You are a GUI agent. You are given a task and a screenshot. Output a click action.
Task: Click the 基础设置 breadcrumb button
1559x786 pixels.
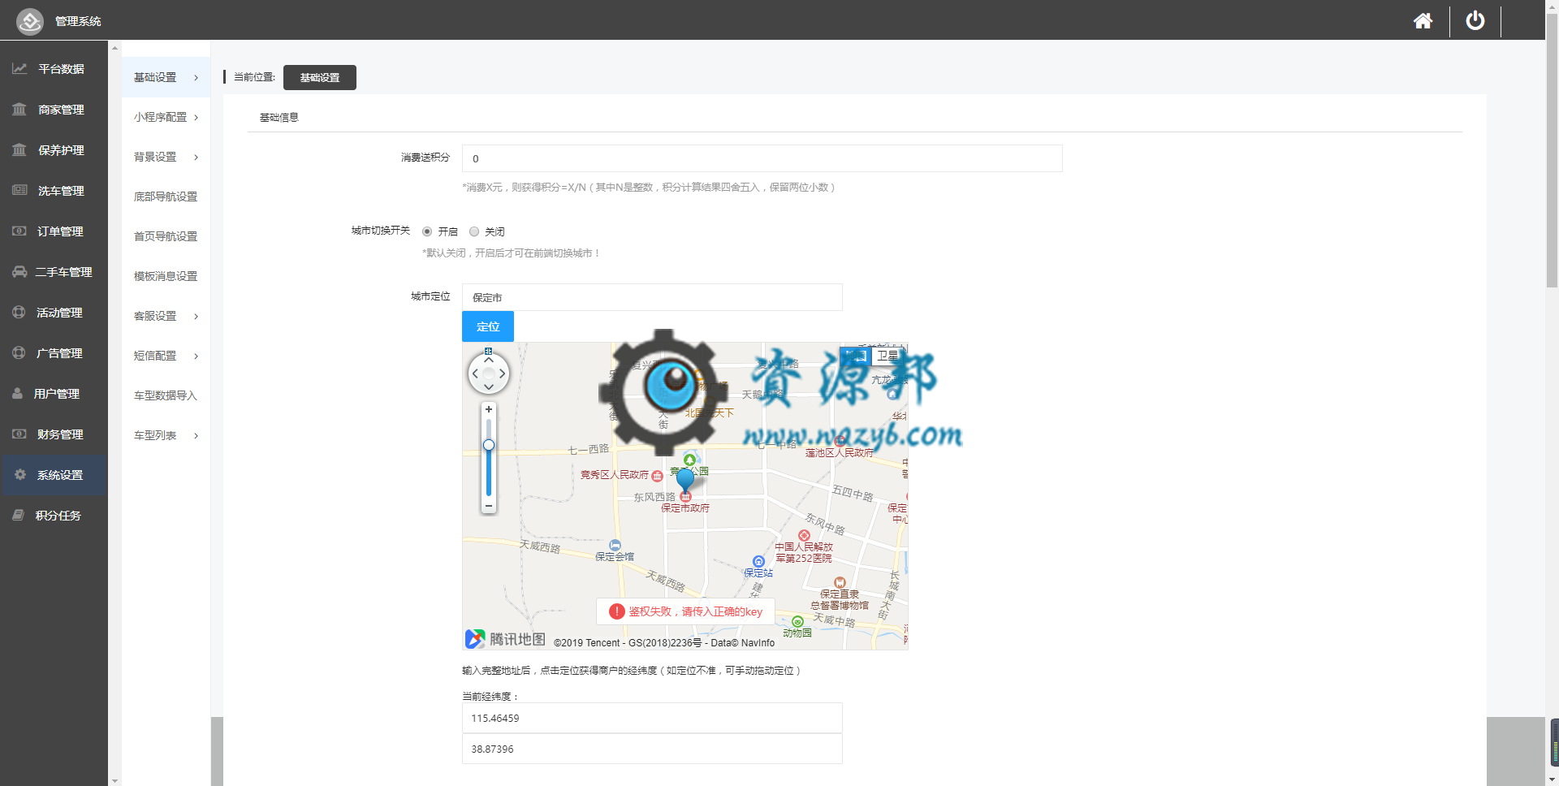pyautogui.click(x=320, y=77)
